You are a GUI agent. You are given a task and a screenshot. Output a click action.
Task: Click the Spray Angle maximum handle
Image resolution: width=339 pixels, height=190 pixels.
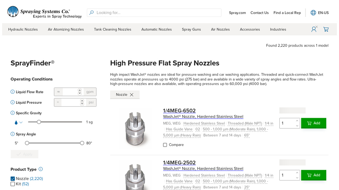point(82,143)
